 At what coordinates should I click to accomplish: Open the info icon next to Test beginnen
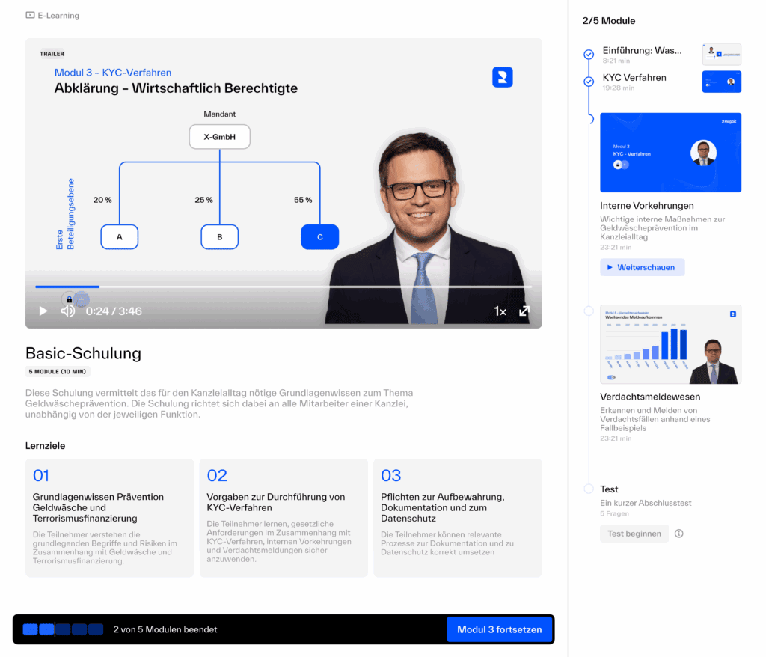click(678, 534)
